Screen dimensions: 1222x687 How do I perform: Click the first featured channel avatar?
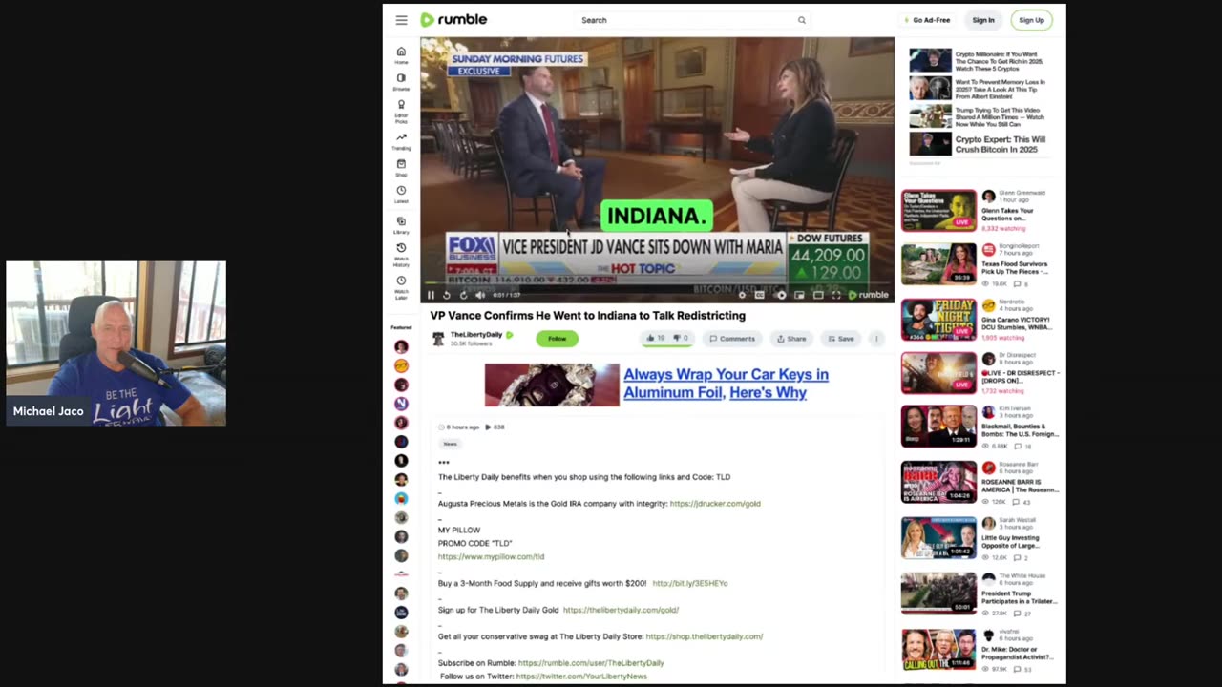click(401, 347)
